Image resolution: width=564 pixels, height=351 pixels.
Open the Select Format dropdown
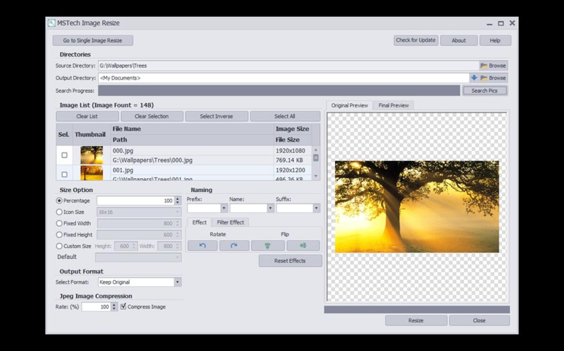tap(177, 281)
